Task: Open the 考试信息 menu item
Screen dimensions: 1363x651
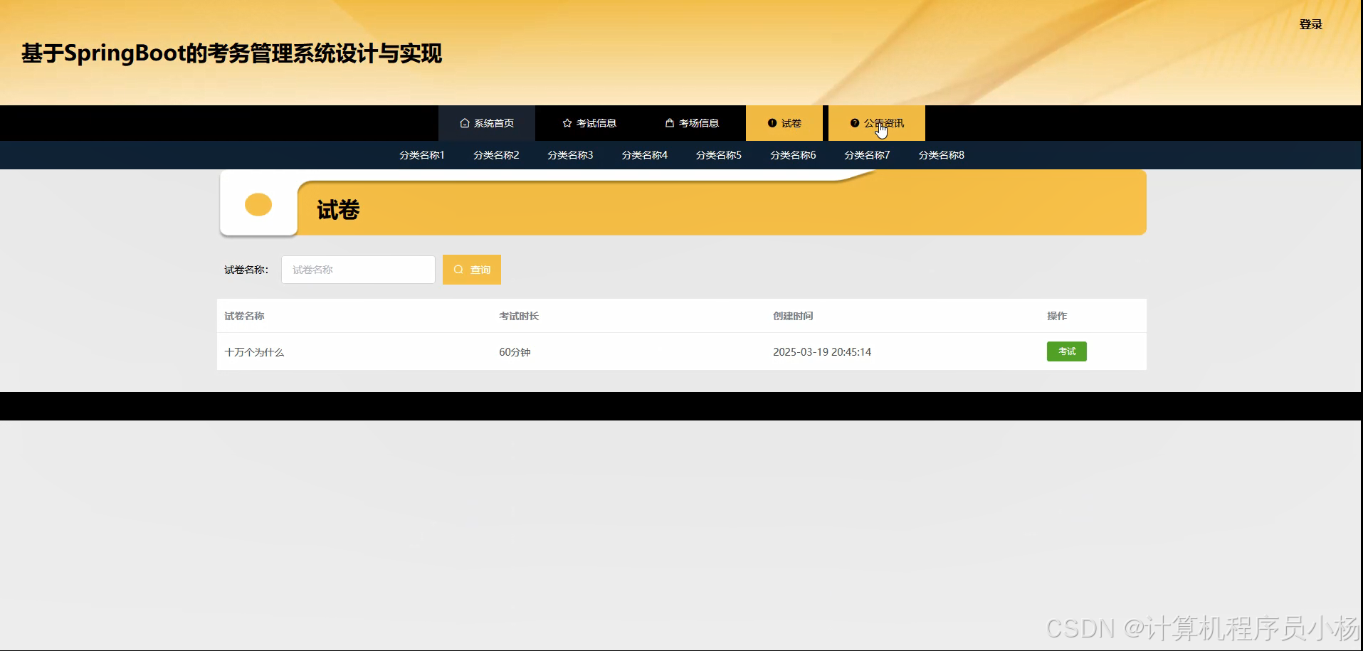Action: (x=589, y=123)
